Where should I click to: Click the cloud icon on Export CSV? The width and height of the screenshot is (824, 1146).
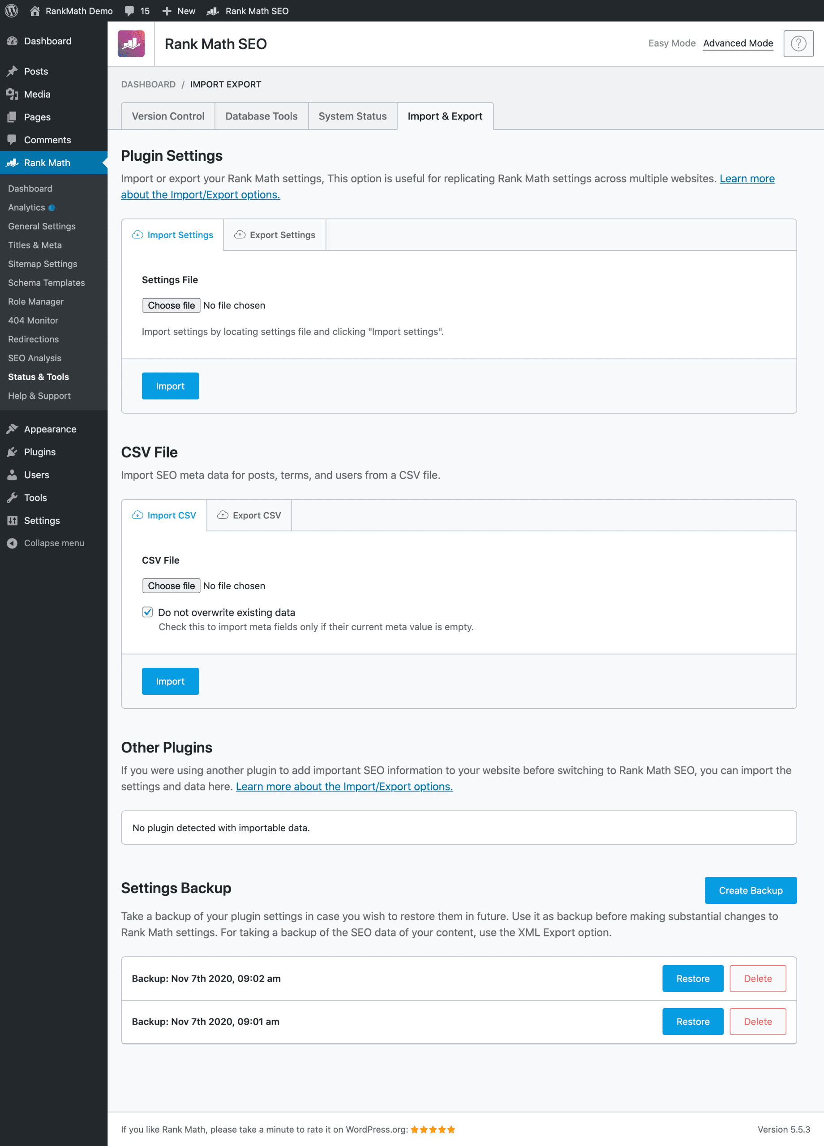[223, 515]
